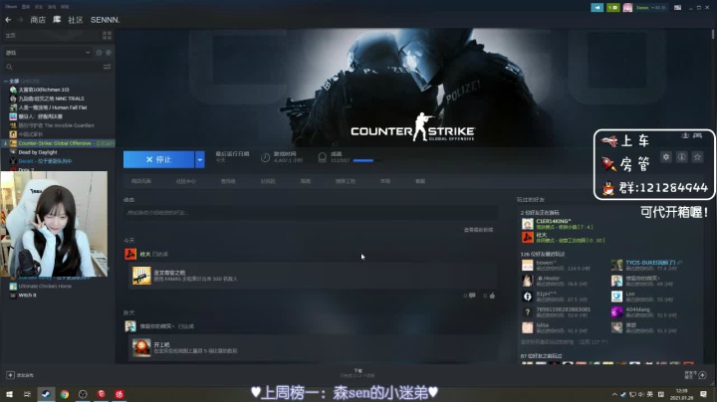Screen dimensions: 717x402
Task: Open game info icon
Action: (x=682, y=156)
